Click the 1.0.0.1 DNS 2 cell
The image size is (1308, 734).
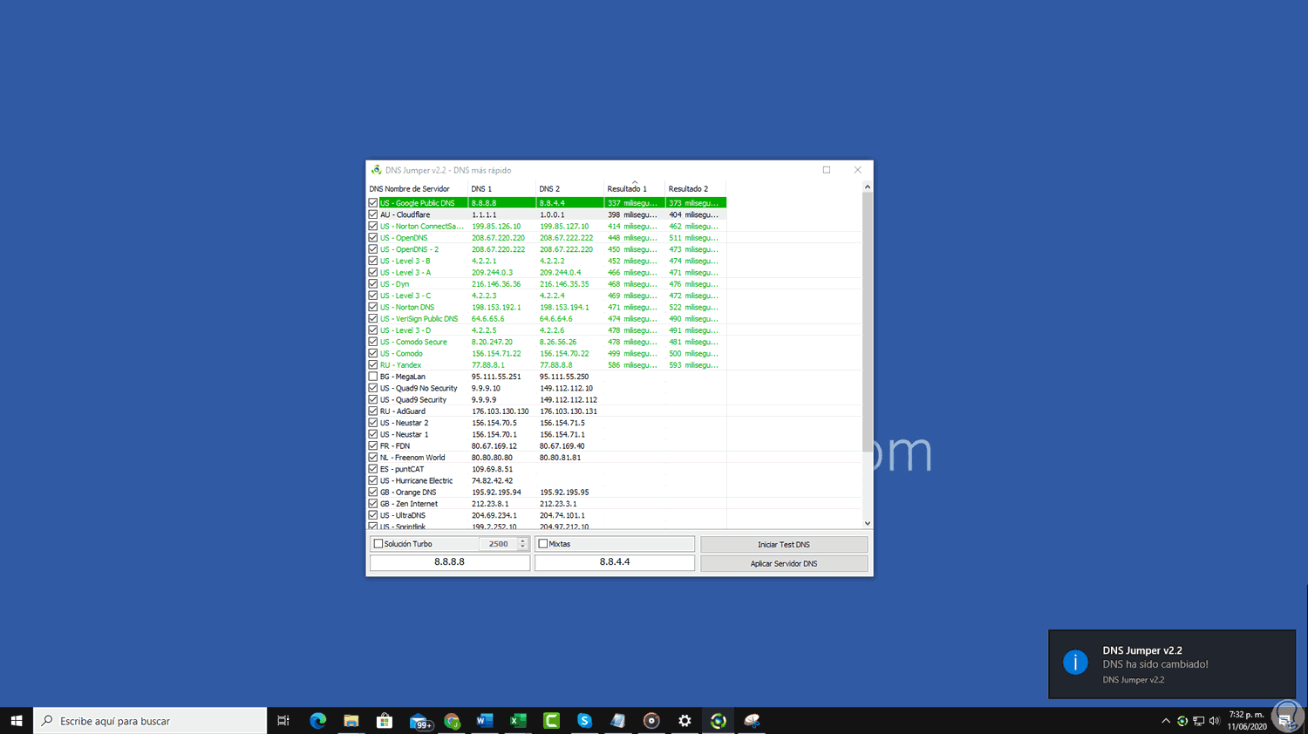click(x=552, y=214)
